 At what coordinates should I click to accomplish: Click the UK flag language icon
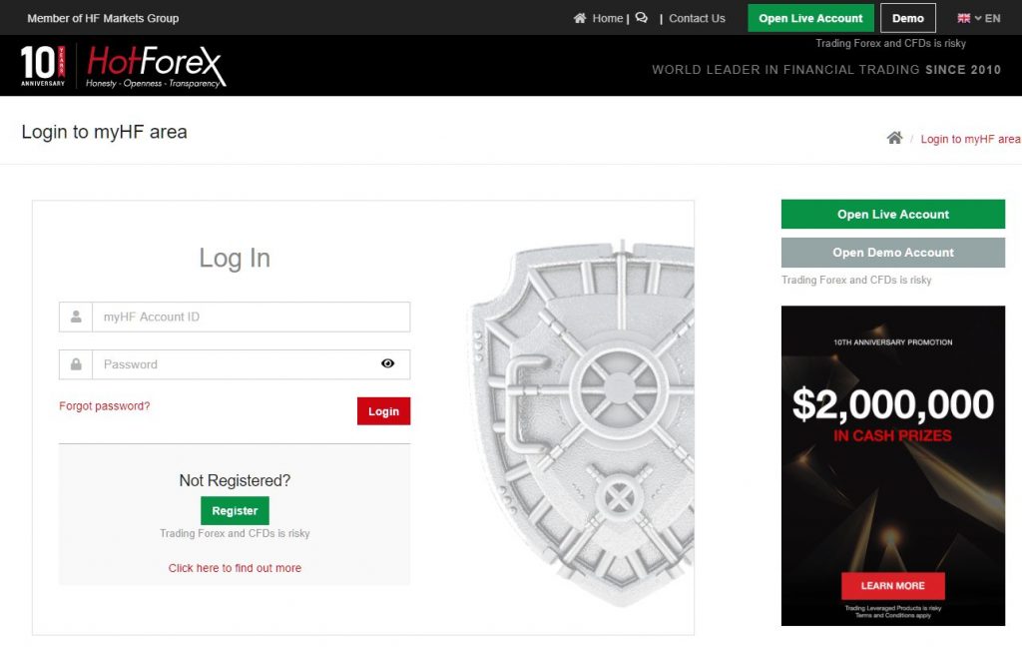963,18
